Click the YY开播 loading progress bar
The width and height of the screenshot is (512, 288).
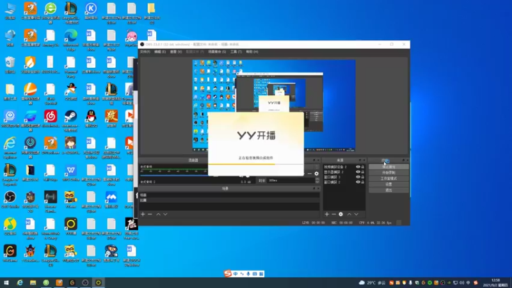click(x=255, y=164)
